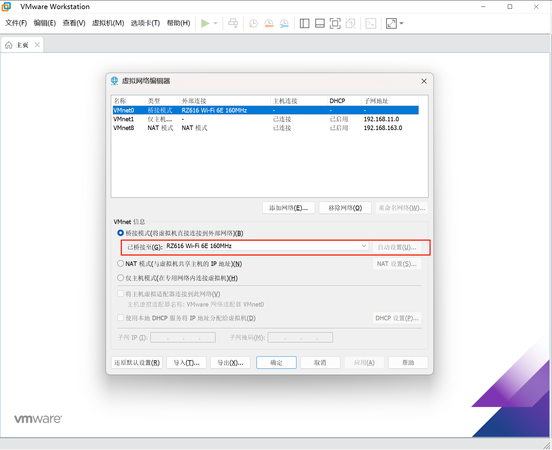Toggle 将主机虚拟适配器连接到此网络 checkbox
Screen dimensions: 552x450
[121, 294]
